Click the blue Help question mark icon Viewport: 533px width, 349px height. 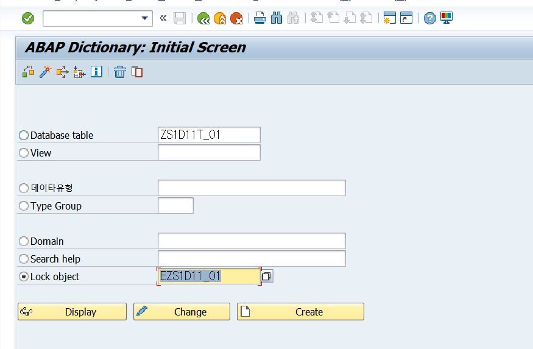tap(430, 18)
